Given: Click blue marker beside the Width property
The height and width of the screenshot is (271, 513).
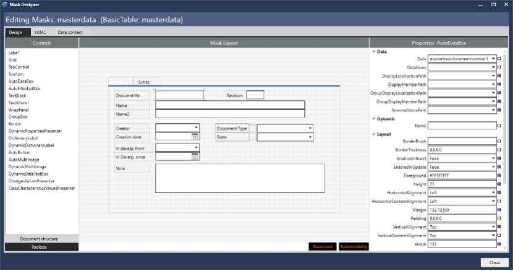Looking at the screenshot, I should 499,244.
